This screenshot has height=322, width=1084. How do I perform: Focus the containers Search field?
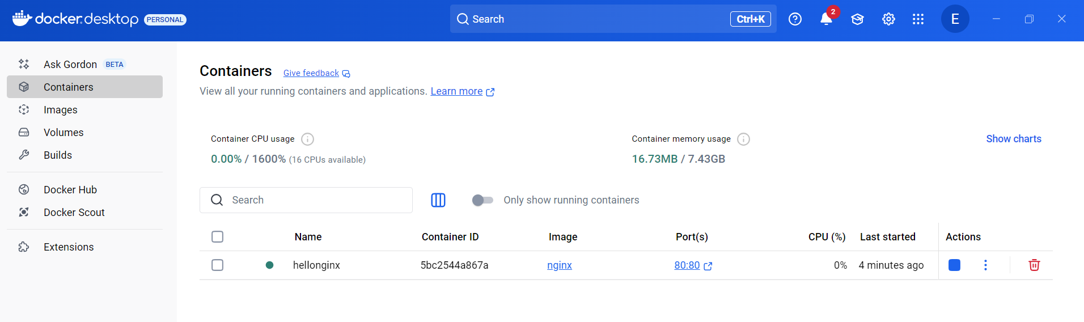click(x=306, y=200)
